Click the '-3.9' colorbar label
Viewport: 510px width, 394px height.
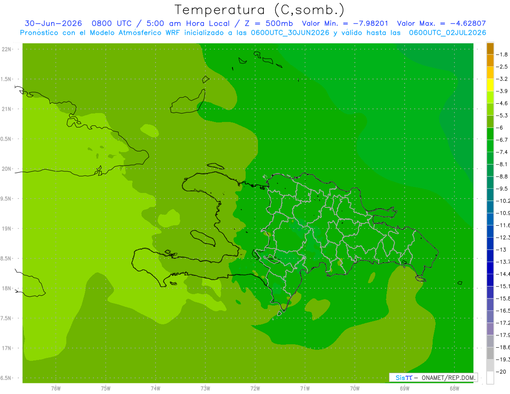pyautogui.click(x=502, y=91)
